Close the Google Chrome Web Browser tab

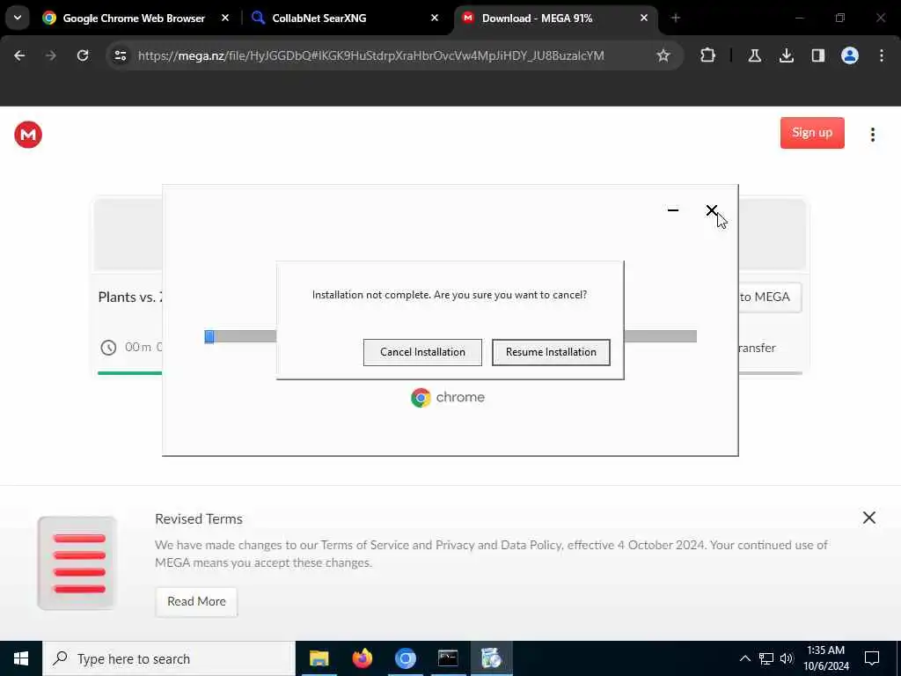pyautogui.click(x=225, y=18)
